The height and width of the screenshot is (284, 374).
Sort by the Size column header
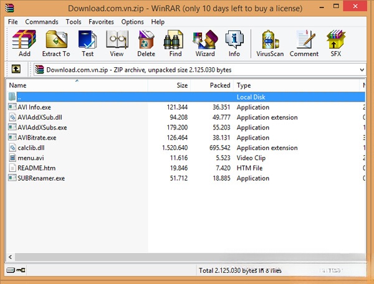[169, 85]
